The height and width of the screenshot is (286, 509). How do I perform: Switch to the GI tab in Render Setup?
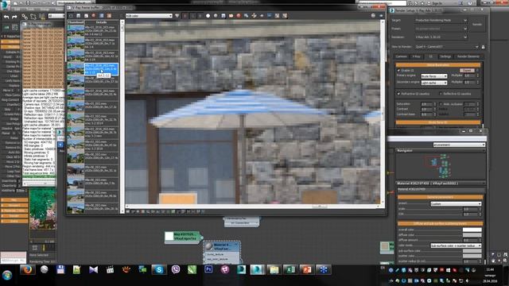tap(431, 56)
